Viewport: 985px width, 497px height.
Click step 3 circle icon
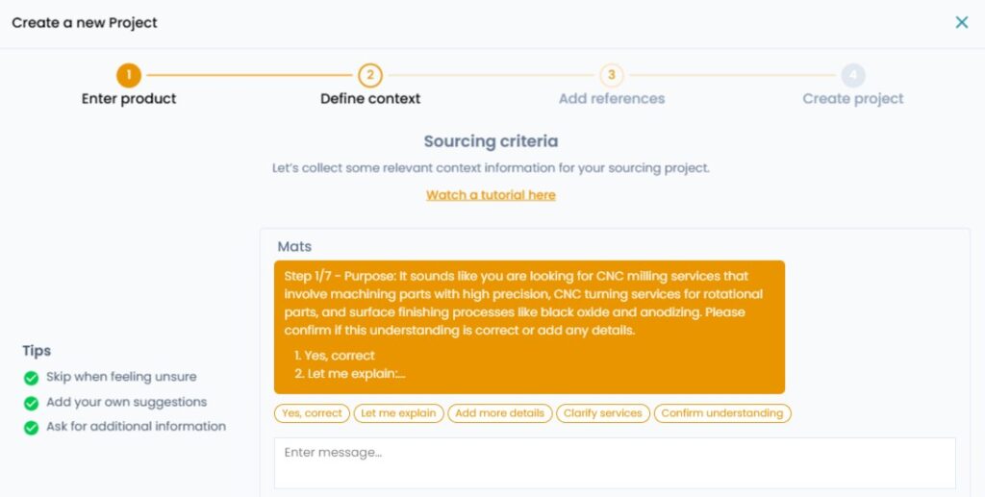[x=612, y=75]
